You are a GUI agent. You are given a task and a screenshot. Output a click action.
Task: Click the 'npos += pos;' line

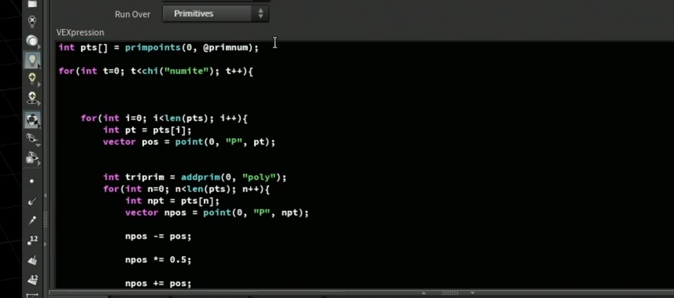(158, 283)
